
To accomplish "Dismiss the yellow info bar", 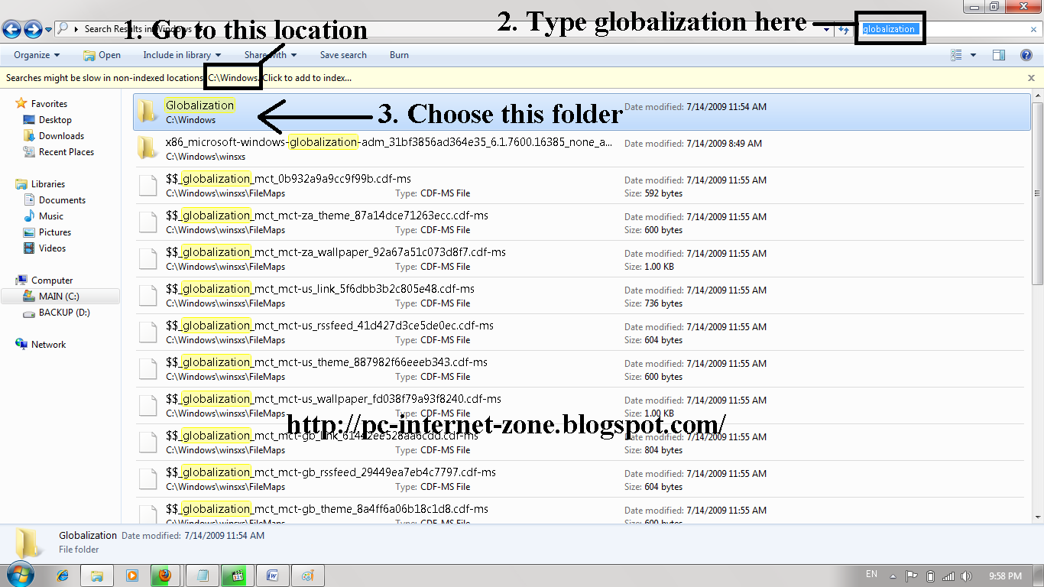I will [1032, 78].
